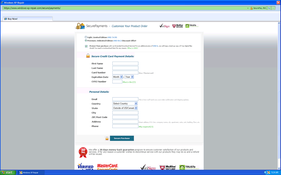Click the padlock beside Secure Purchase button
This screenshot has width=281, height=175.
coord(107,138)
